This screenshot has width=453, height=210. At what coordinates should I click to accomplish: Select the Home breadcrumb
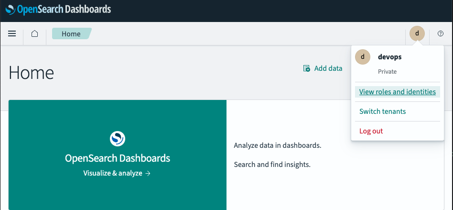(x=71, y=34)
